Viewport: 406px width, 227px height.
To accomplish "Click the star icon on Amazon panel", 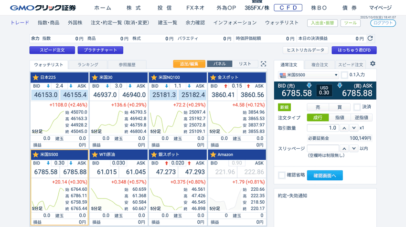I will [213, 155].
